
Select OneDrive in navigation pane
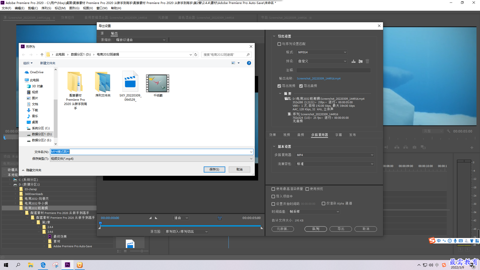[x=34, y=72]
